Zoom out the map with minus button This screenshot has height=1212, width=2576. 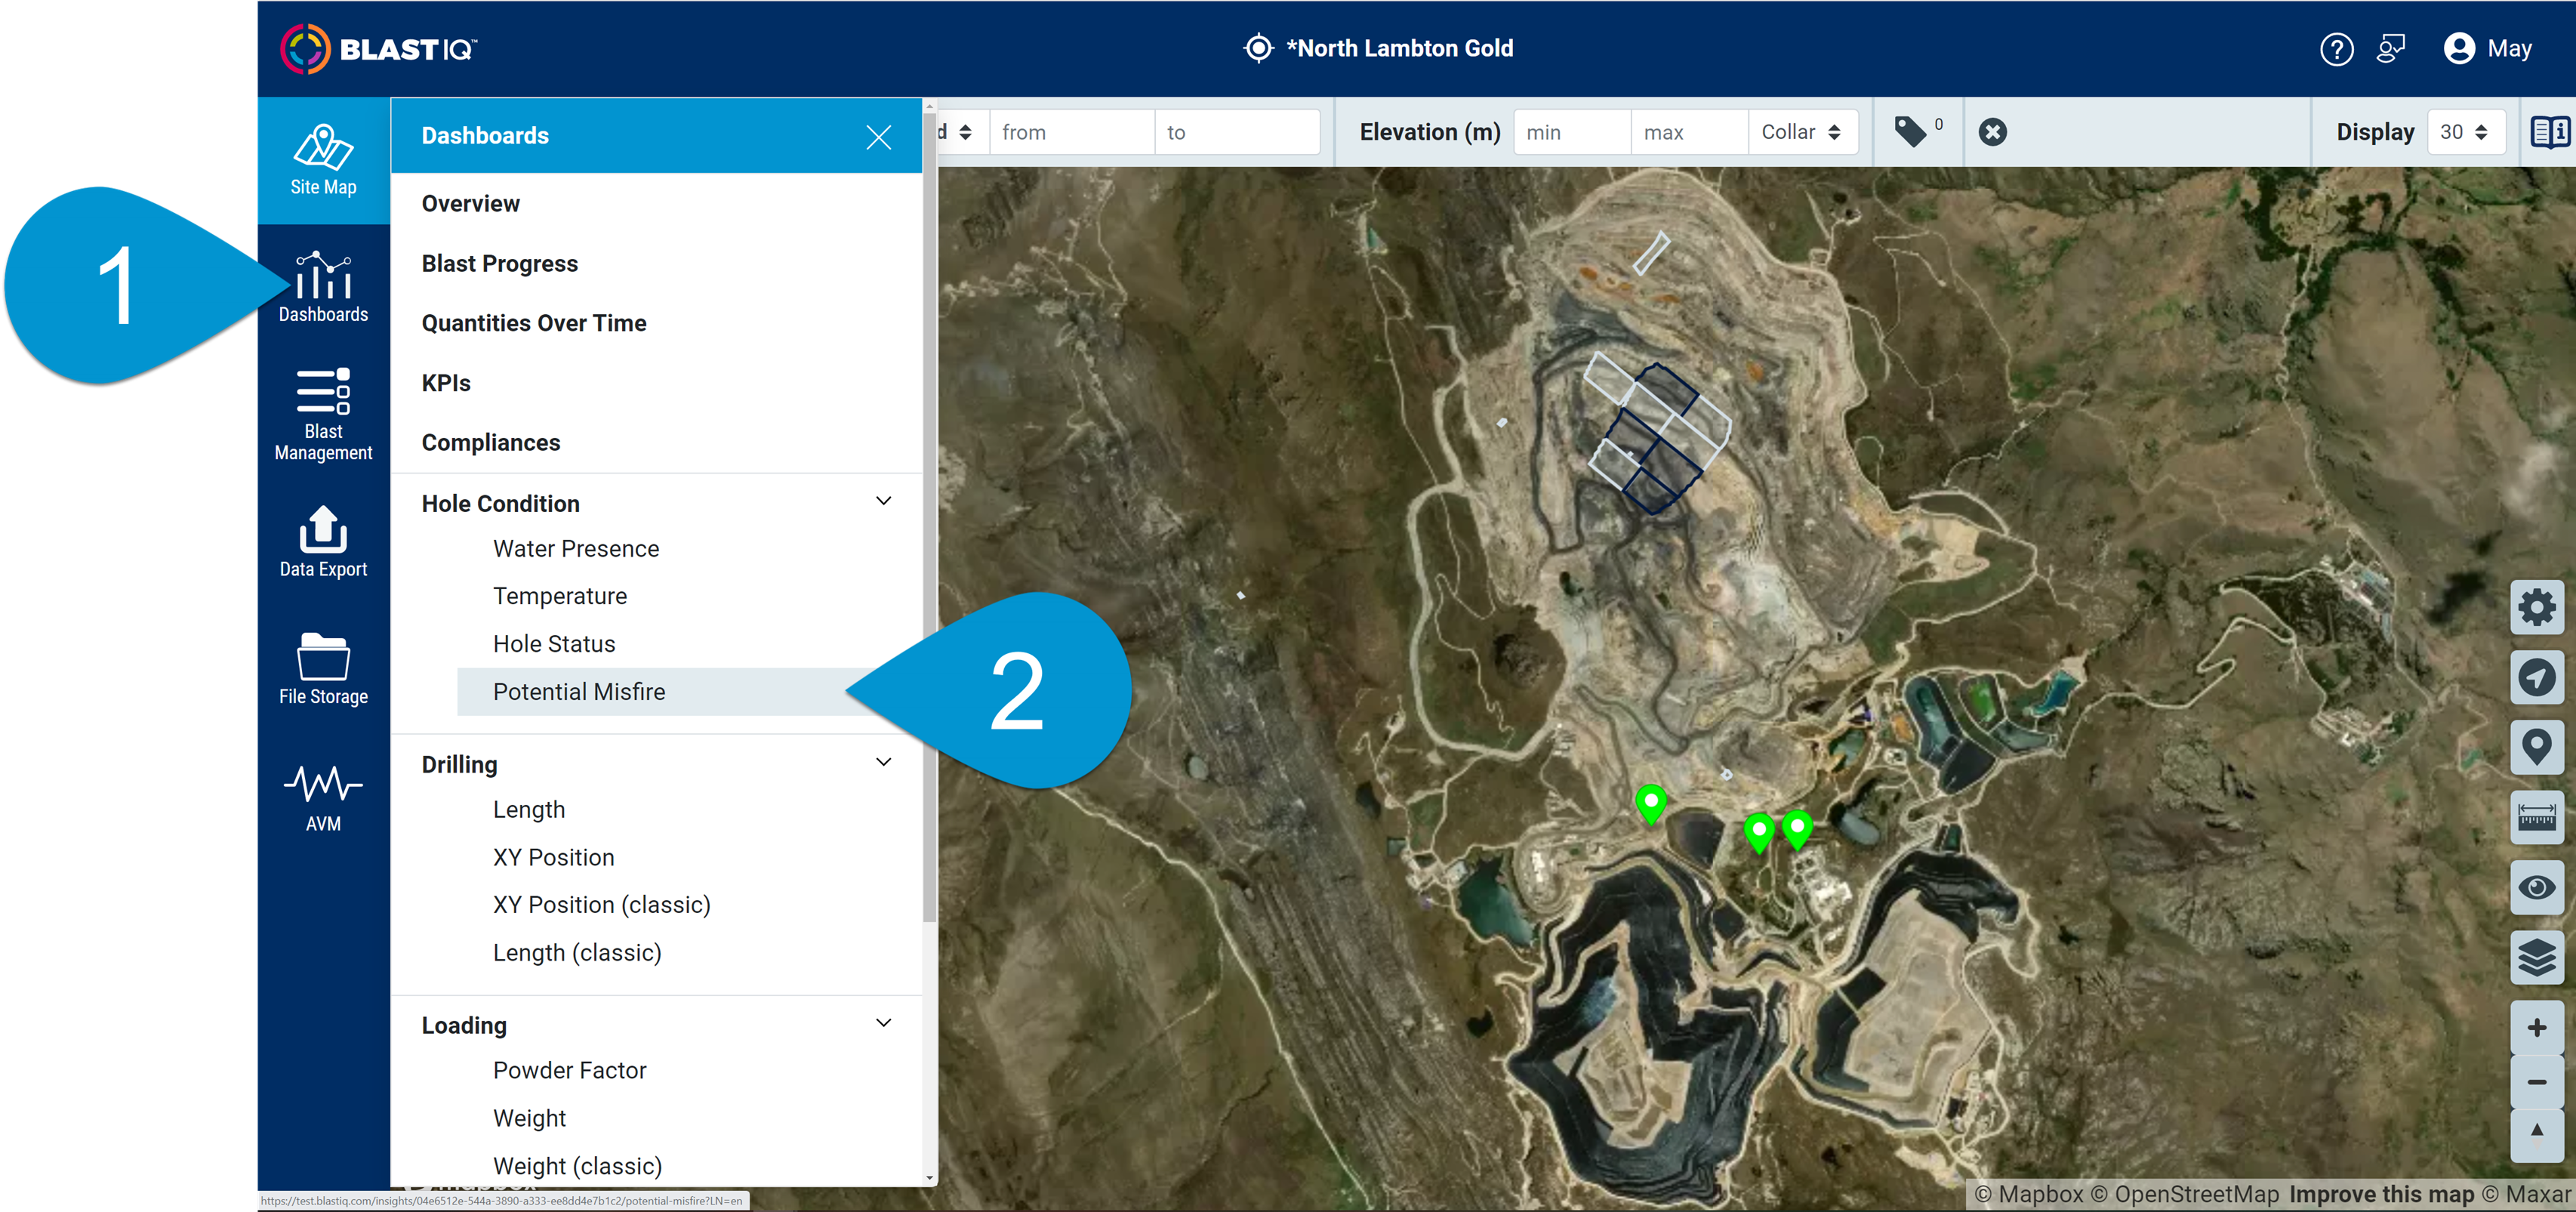2536,1082
